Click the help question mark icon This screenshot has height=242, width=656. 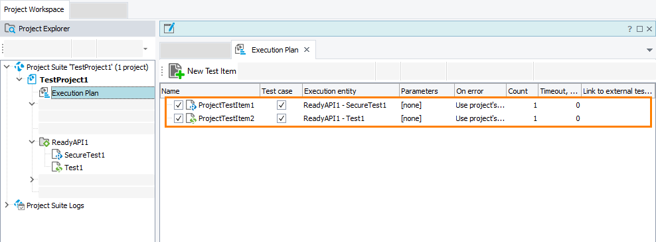(x=629, y=29)
